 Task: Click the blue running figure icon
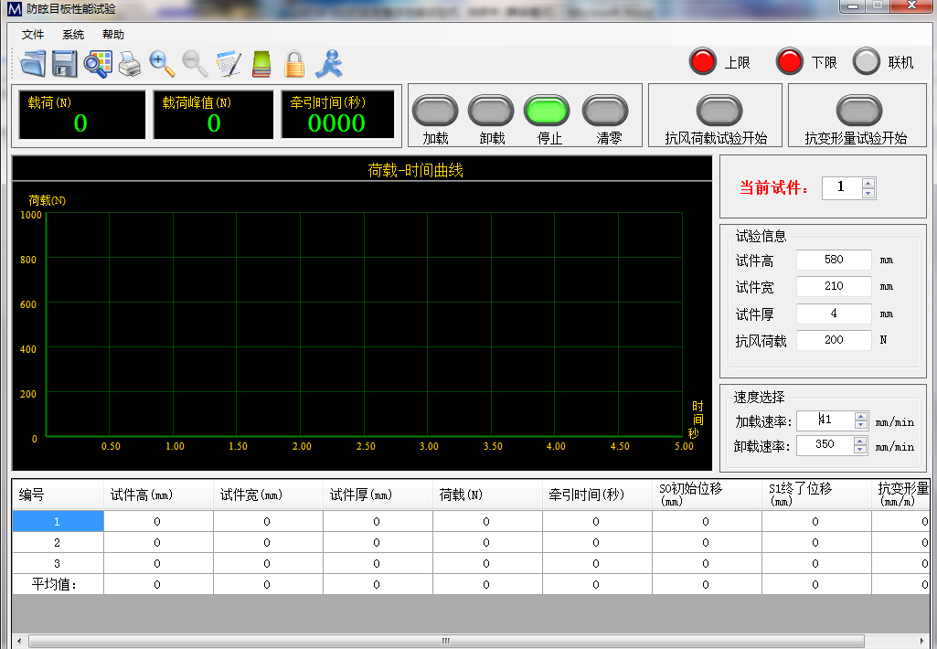[x=328, y=64]
